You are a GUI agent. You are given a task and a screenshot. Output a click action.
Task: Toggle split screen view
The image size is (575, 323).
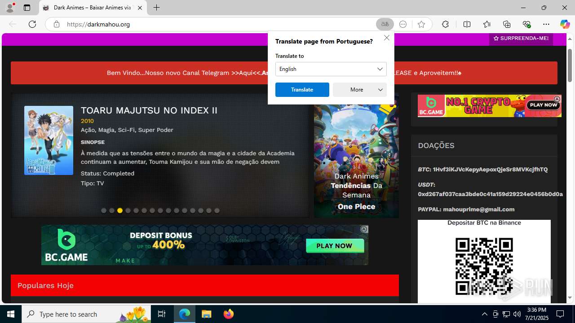(x=467, y=24)
